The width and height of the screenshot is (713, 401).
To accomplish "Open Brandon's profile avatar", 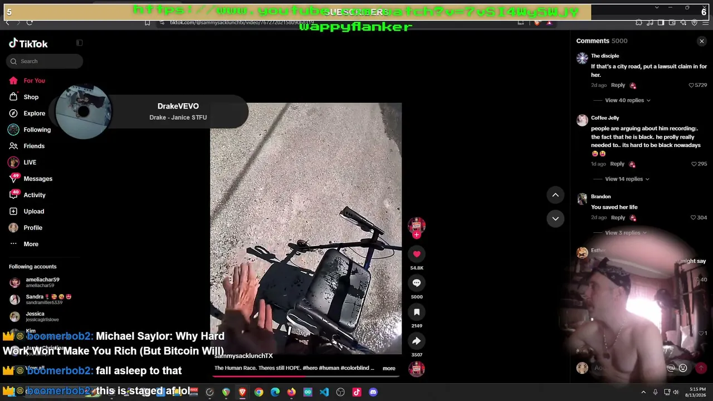I will pyautogui.click(x=582, y=199).
